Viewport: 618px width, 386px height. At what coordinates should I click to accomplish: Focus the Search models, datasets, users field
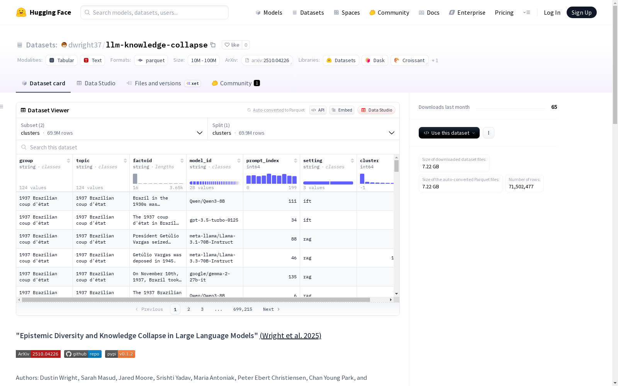pyautogui.click(x=154, y=12)
